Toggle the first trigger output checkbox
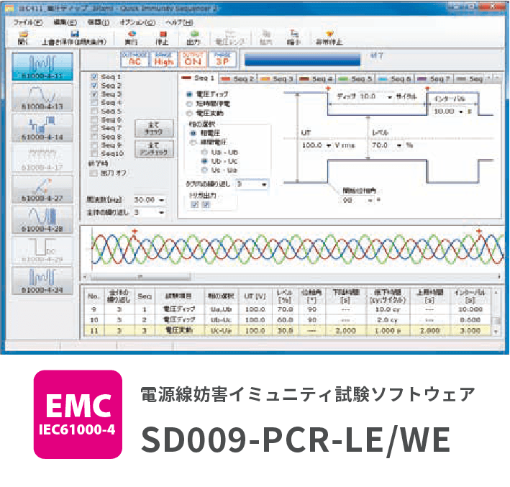The height and width of the screenshot is (487, 510). (195, 204)
